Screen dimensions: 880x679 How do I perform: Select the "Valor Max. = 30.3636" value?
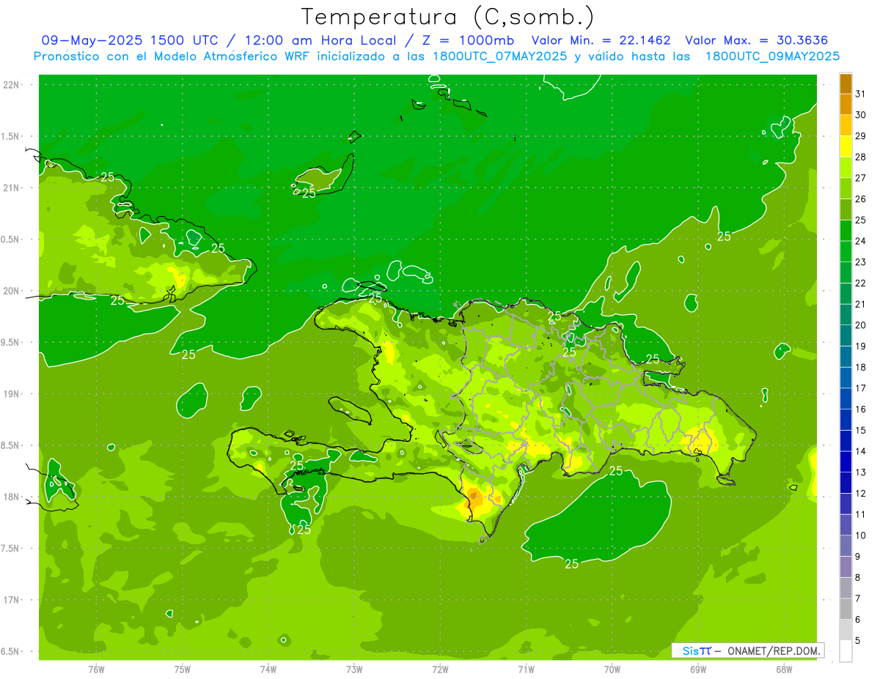tap(757, 40)
